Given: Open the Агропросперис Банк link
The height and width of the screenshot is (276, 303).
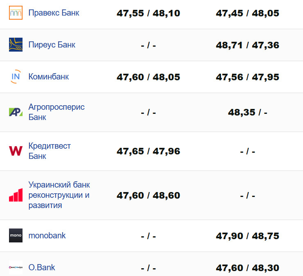Looking at the screenshot, I should tap(57, 112).
